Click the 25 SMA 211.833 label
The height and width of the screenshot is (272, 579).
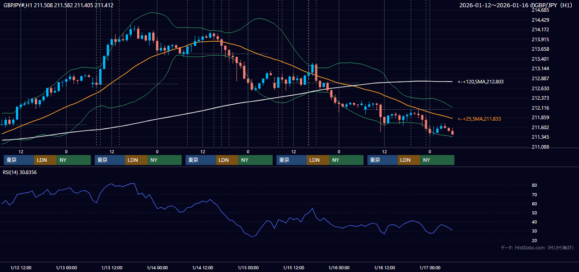[479, 119]
